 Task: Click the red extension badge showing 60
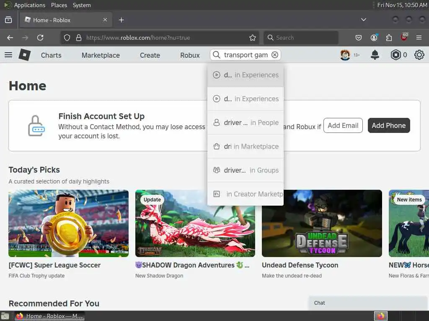pos(404,37)
